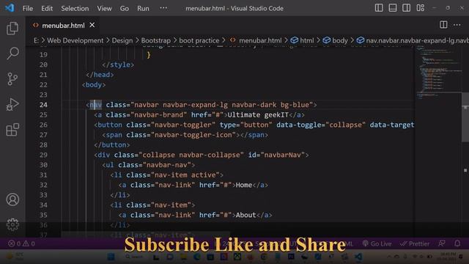Select the menubar.html editor tab

63,26
